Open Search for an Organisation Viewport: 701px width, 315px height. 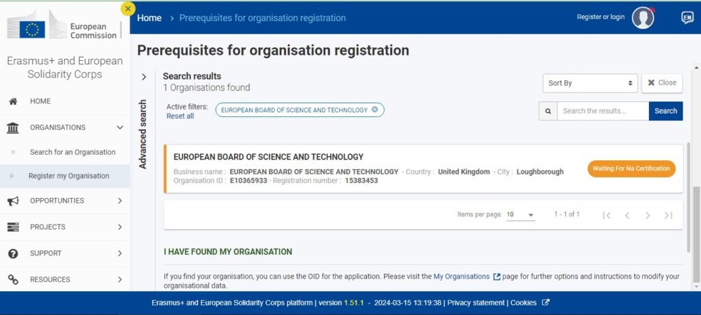pos(73,152)
